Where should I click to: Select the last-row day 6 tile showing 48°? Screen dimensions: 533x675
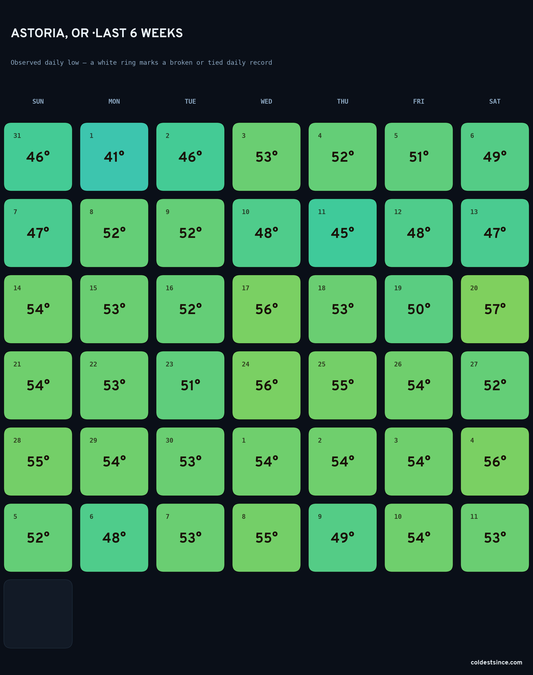114,537
